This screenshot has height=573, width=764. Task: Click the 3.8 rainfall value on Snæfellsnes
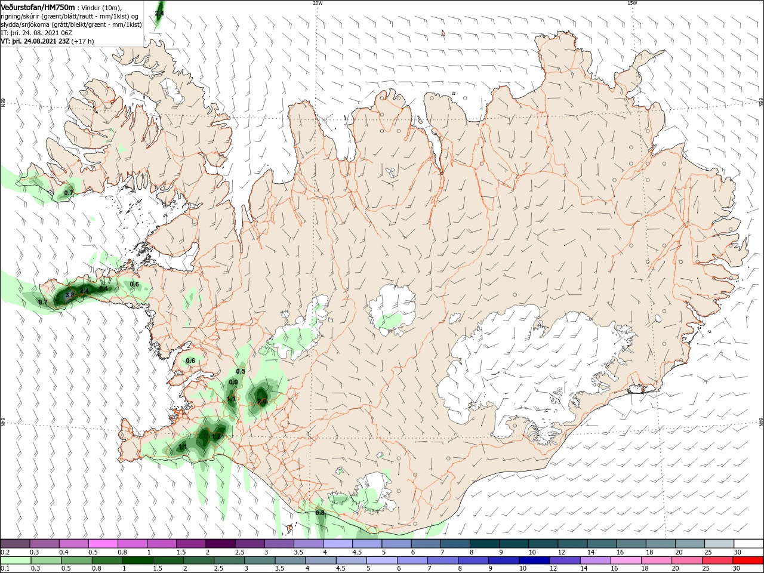click(x=69, y=295)
